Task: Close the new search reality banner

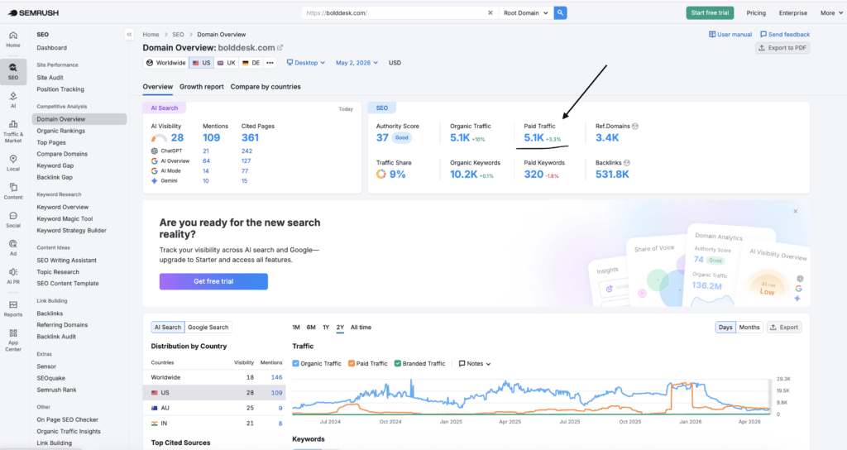Action: point(795,211)
